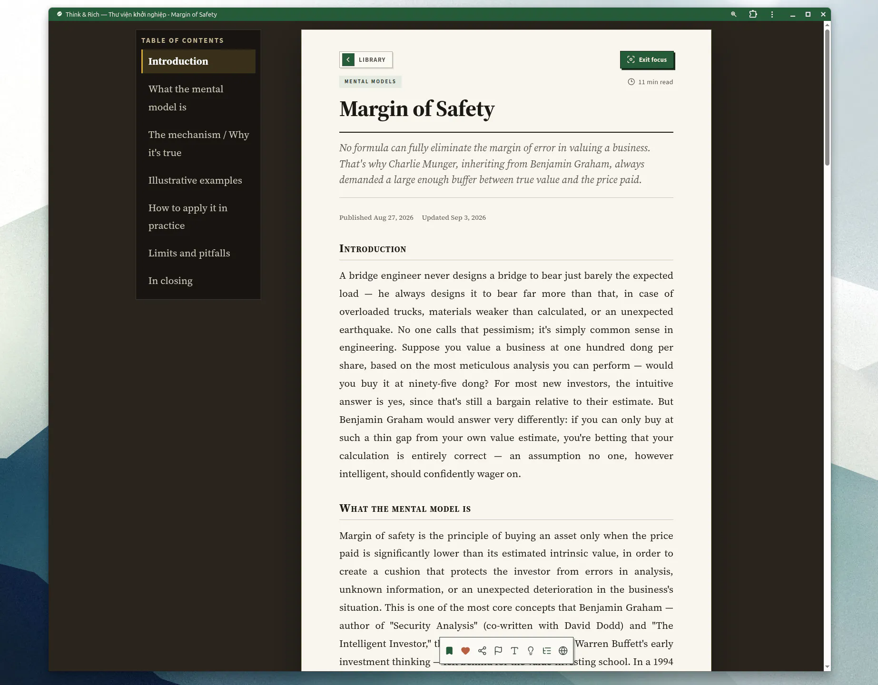Click the vertical scrollbar thumb
Screen dimensions: 878x685
827,98
